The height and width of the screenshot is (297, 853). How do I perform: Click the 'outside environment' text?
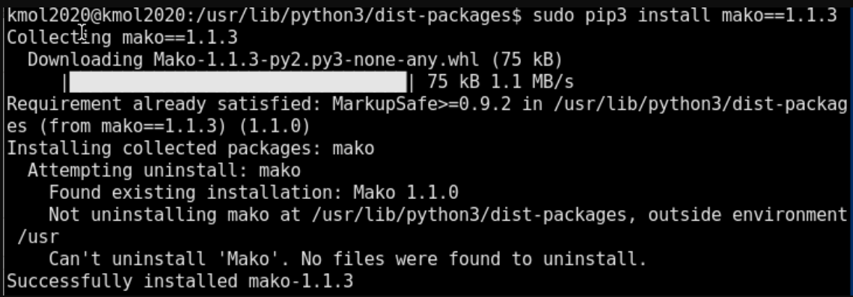coord(747,215)
